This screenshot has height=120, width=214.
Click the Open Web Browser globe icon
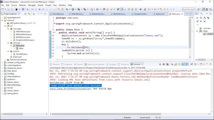click(x=140, y=9)
